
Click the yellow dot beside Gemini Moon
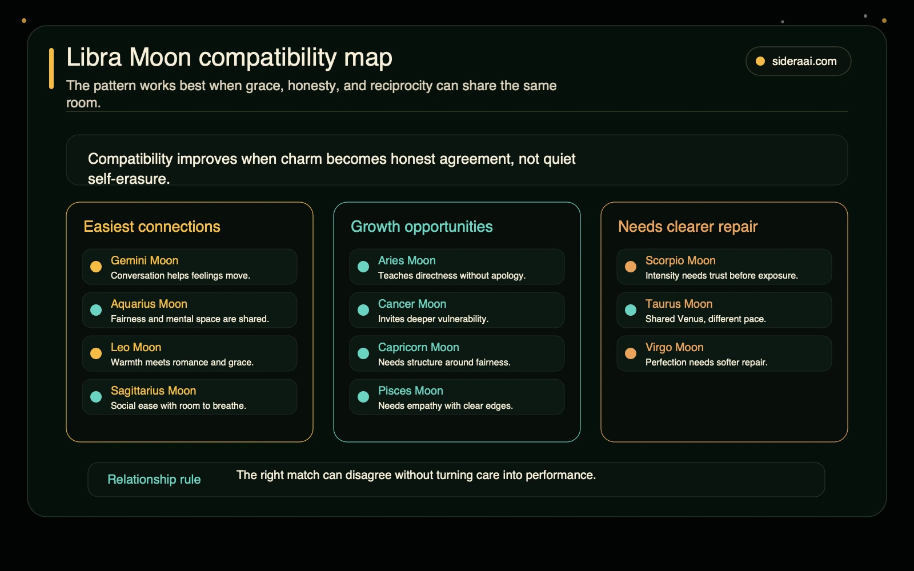(96, 267)
